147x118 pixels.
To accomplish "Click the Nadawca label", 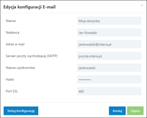I will point(13,32).
